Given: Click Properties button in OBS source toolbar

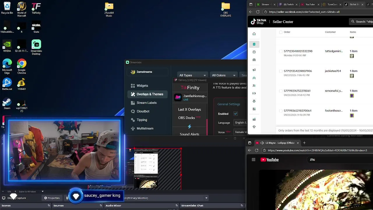Looking at the screenshot, I should point(52,198).
